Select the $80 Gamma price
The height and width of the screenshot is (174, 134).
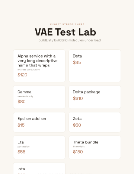[22, 102]
